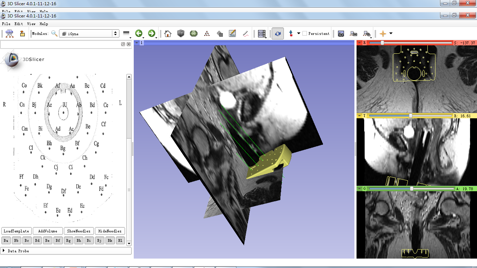Click the red axial slice slider
This screenshot has width=477, height=268.
382,43
